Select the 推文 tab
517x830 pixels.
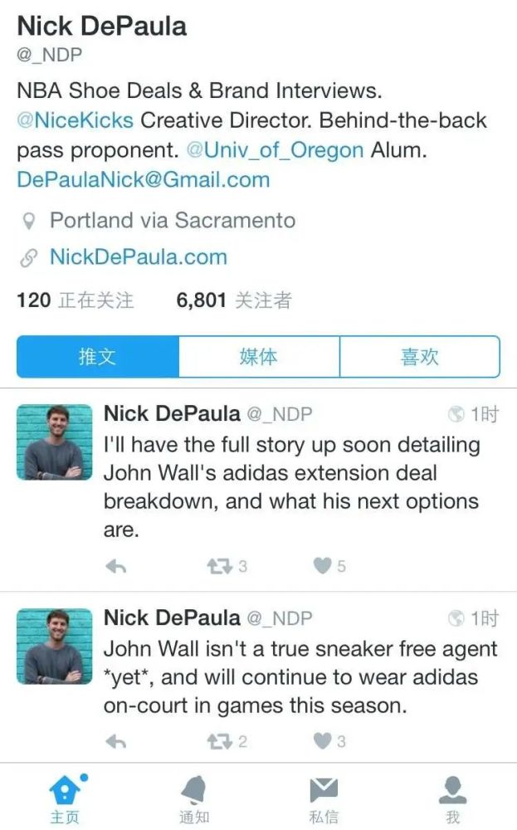pyautogui.click(x=98, y=357)
